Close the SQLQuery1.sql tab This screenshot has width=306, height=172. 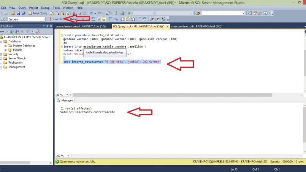pyautogui.click(x=167, y=26)
